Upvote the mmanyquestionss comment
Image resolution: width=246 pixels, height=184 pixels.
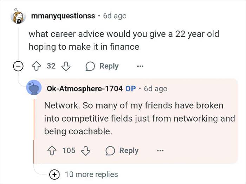pos(37,66)
